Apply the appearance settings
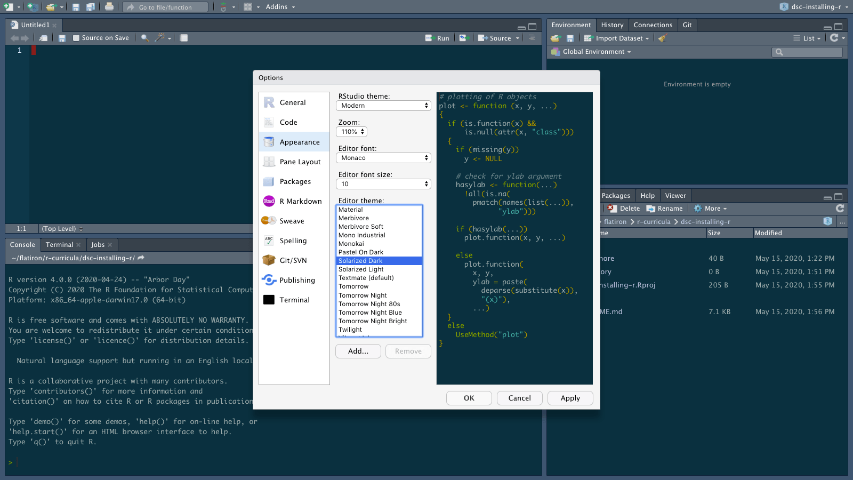 [x=570, y=398]
